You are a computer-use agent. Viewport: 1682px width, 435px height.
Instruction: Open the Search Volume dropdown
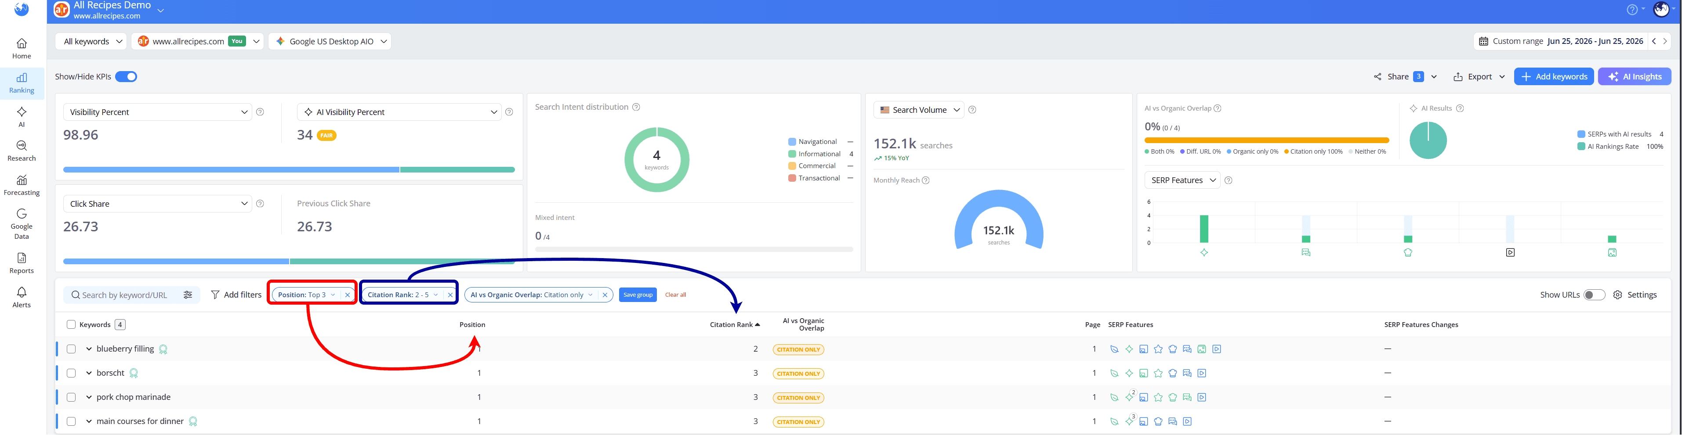tap(919, 110)
